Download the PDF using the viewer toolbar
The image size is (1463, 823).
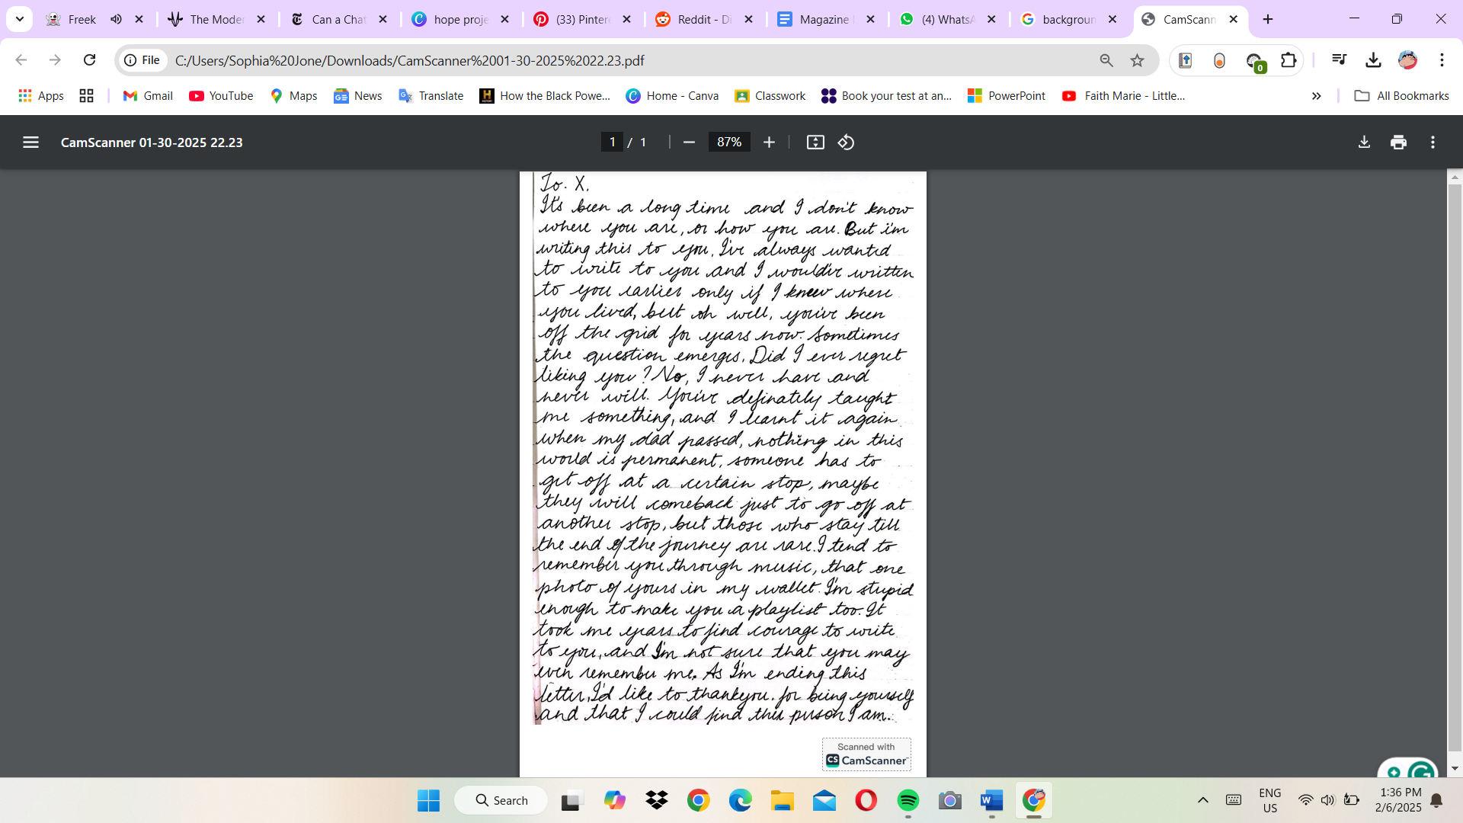click(1364, 143)
